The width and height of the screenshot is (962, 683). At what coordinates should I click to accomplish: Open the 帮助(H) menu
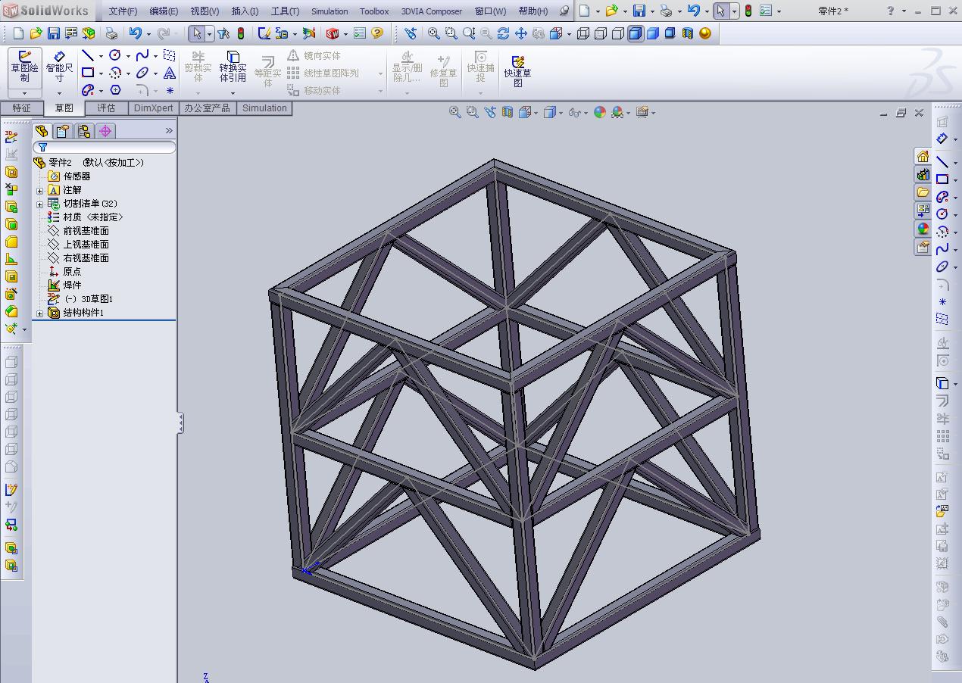pos(533,11)
